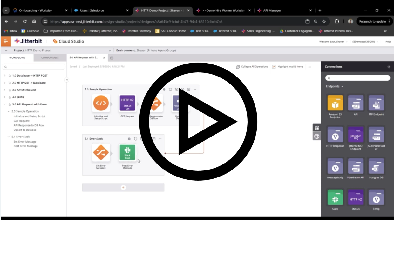This screenshot has height=254, width=394.
Task: Expand workflow 1.0 Database -> HTTP POST
Action: tap(4, 75)
